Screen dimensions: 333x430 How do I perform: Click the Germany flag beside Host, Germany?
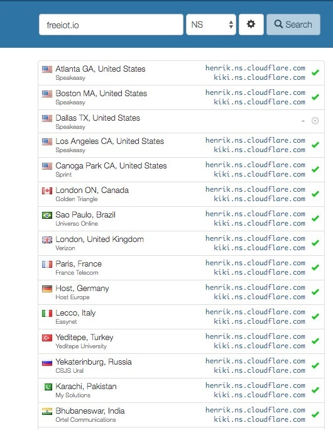[x=47, y=289]
